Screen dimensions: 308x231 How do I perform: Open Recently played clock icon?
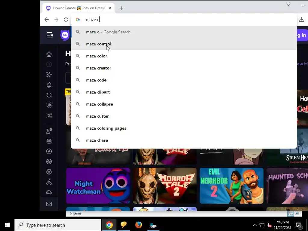(x=49, y=64)
